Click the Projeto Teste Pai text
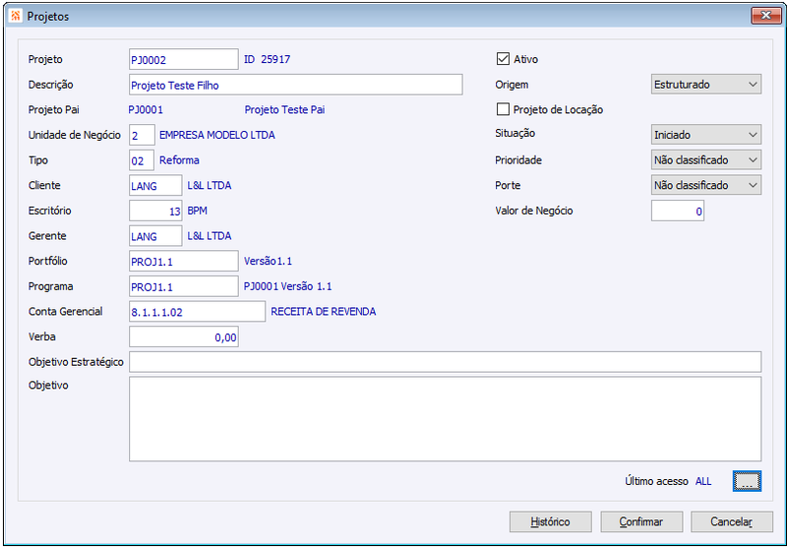 pyautogui.click(x=284, y=109)
